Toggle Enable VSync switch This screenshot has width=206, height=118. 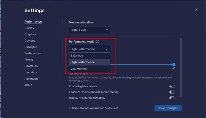[x=172, y=92]
